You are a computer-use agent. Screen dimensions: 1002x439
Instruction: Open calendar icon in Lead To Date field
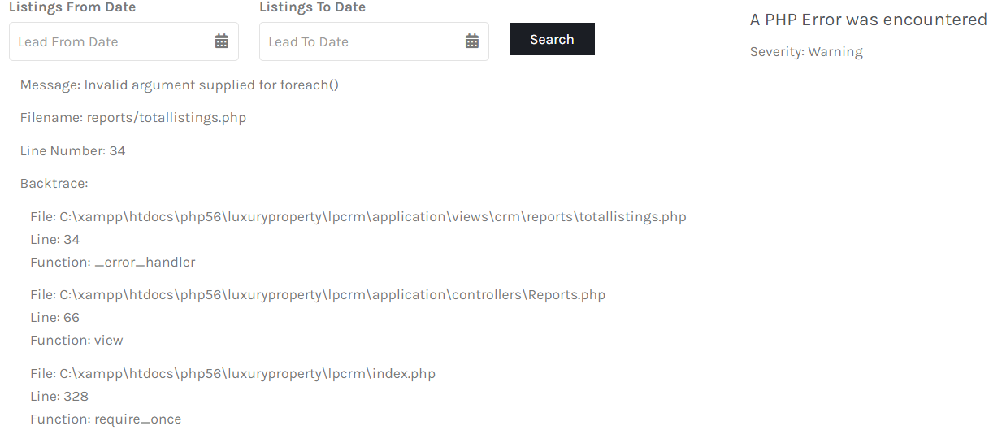471,41
